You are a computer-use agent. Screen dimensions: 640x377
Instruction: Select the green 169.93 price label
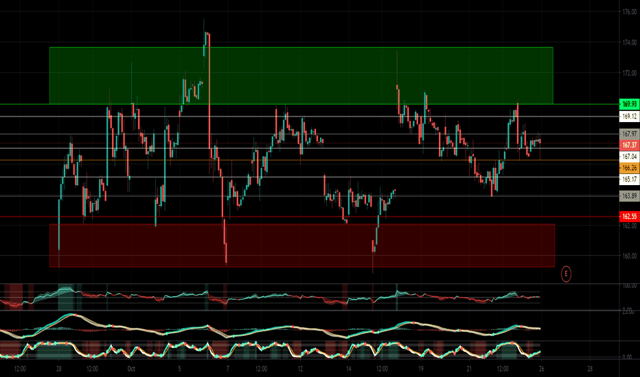(630, 104)
